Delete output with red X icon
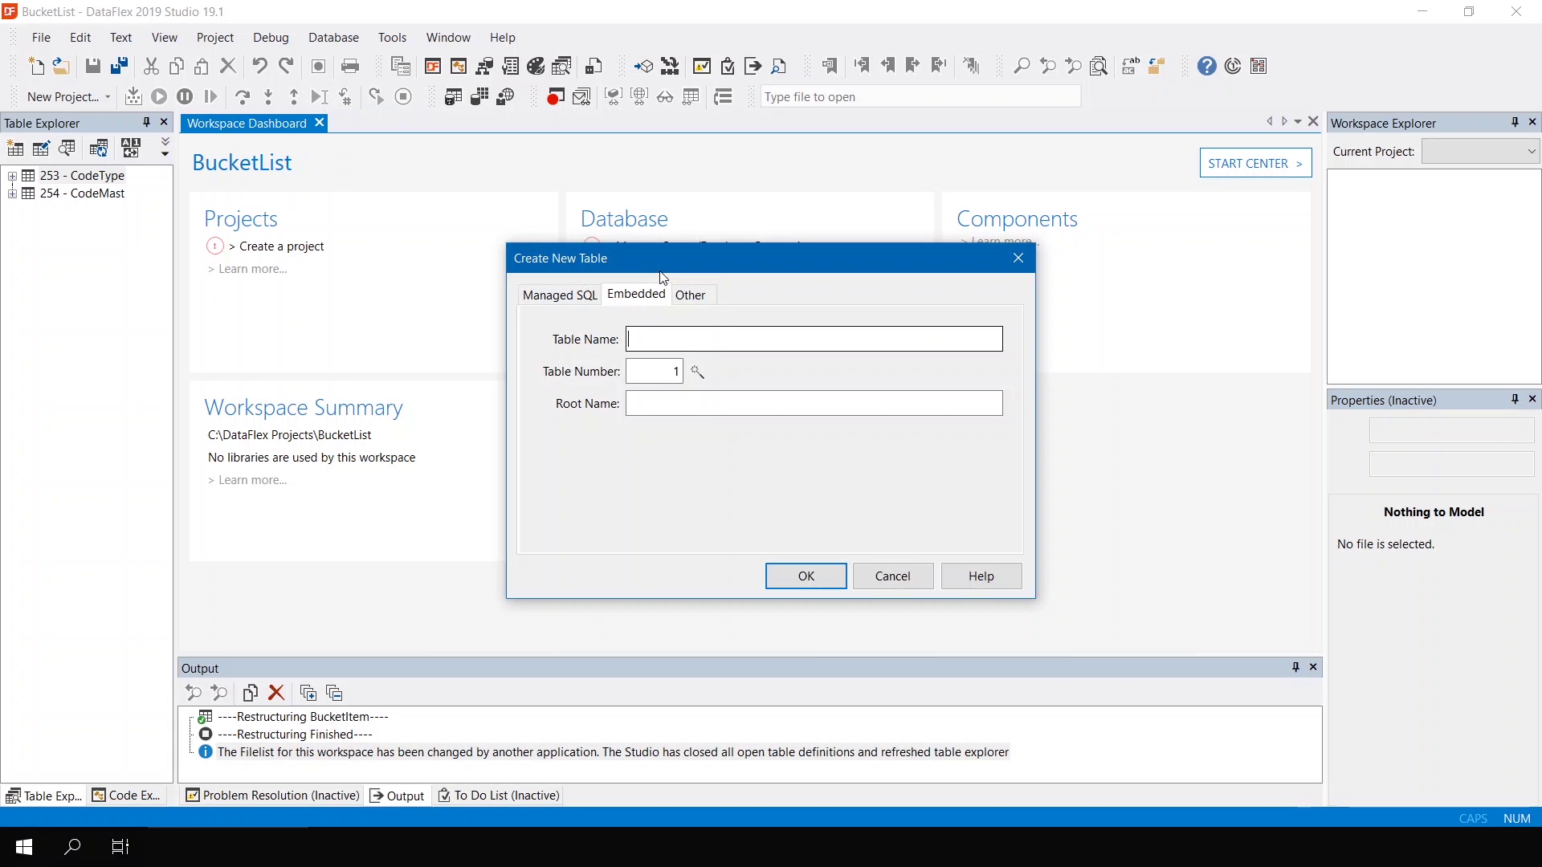 [276, 693]
